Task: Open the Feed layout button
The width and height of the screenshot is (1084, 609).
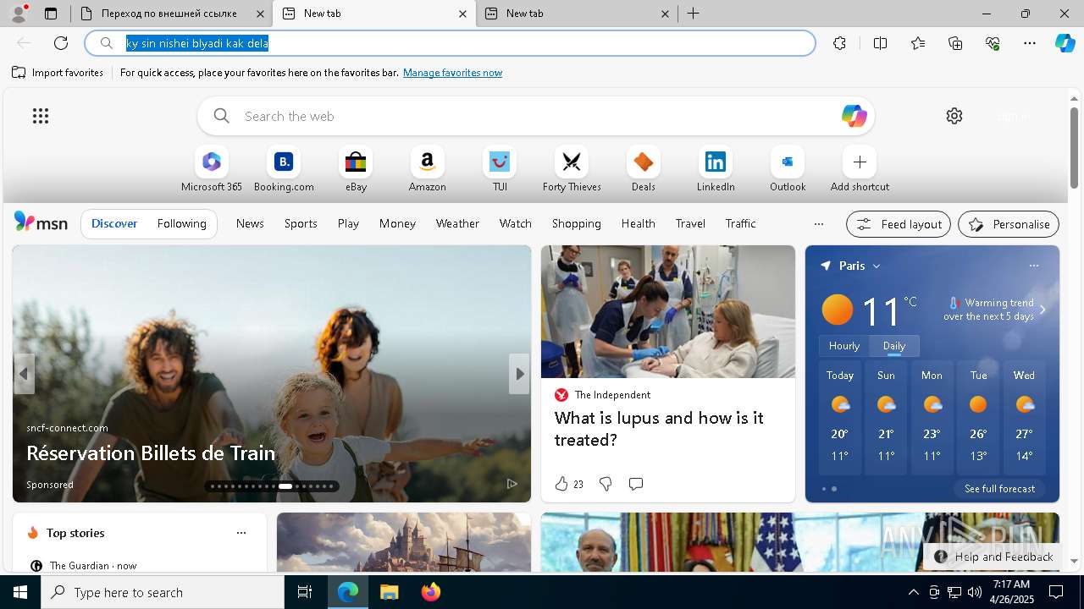Action: tap(899, 224)
